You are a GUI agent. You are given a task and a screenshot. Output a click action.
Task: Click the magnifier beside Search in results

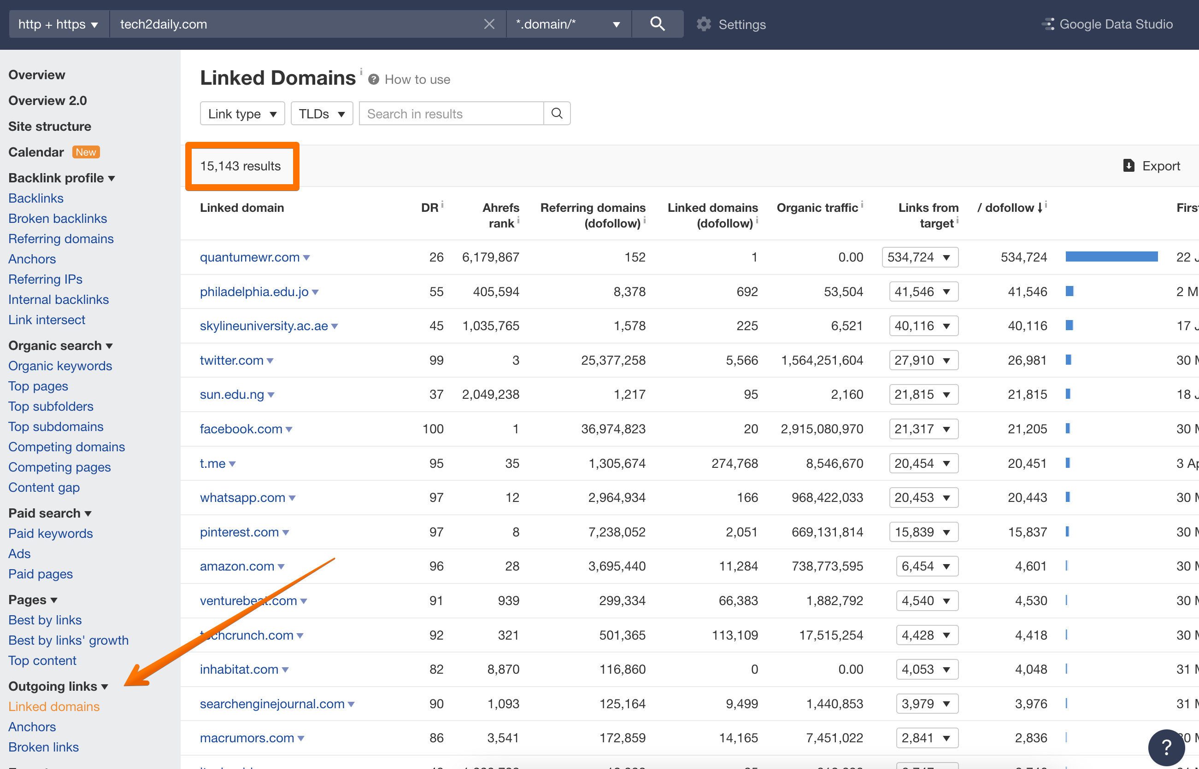[557, 113]
